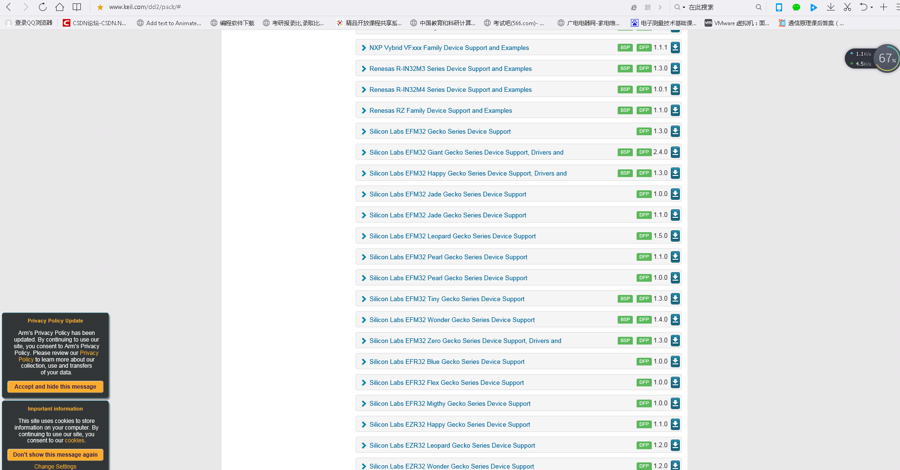Download EFM32 Zero Gecko Series pack
Screen dimensions: 900x470
[x=675, y=341]
